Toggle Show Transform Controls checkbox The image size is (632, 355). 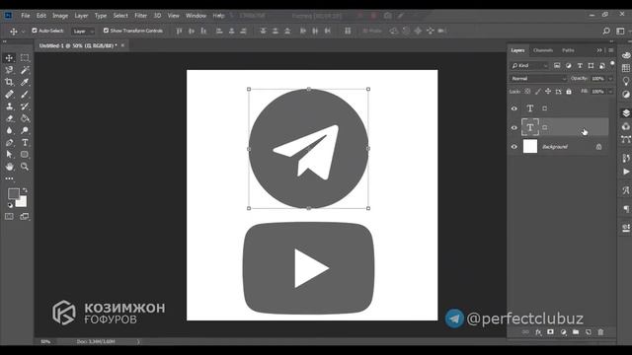[x=106, y=31]
